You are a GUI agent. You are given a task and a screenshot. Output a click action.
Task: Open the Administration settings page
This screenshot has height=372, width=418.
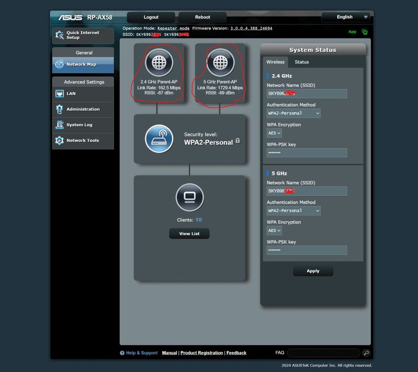pyautogui.click(x=82, y=109)
